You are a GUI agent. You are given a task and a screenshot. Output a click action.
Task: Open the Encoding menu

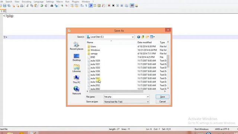[26, 1]
